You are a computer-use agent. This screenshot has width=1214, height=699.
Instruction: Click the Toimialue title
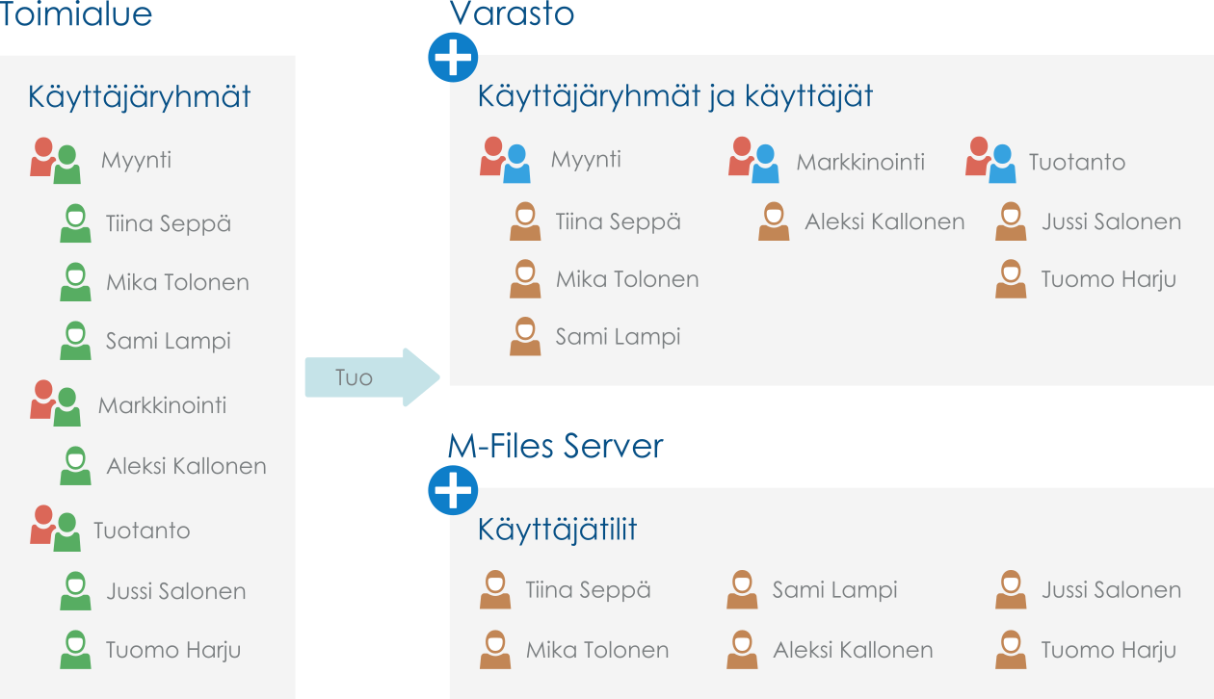coord(76,14)
